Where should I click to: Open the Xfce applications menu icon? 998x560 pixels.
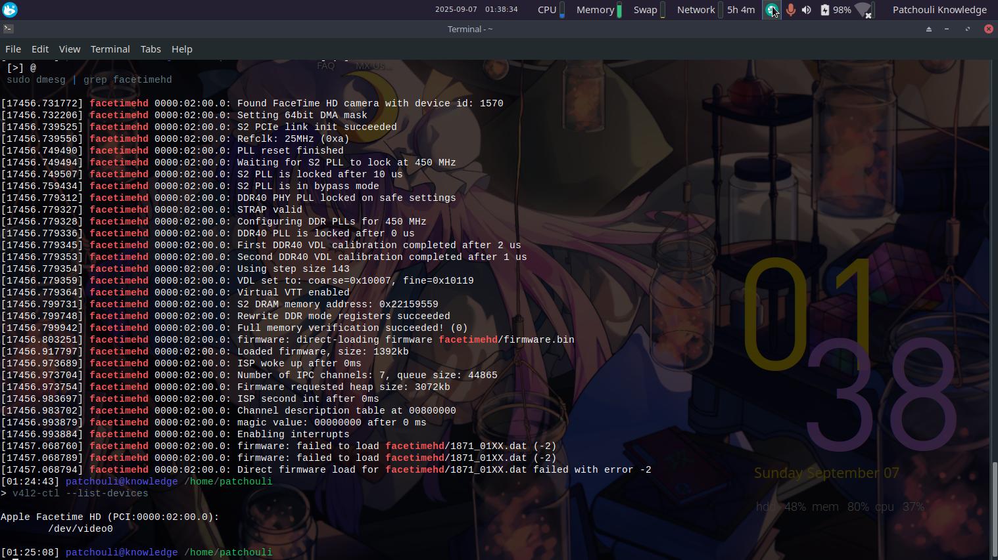(10, 10)
